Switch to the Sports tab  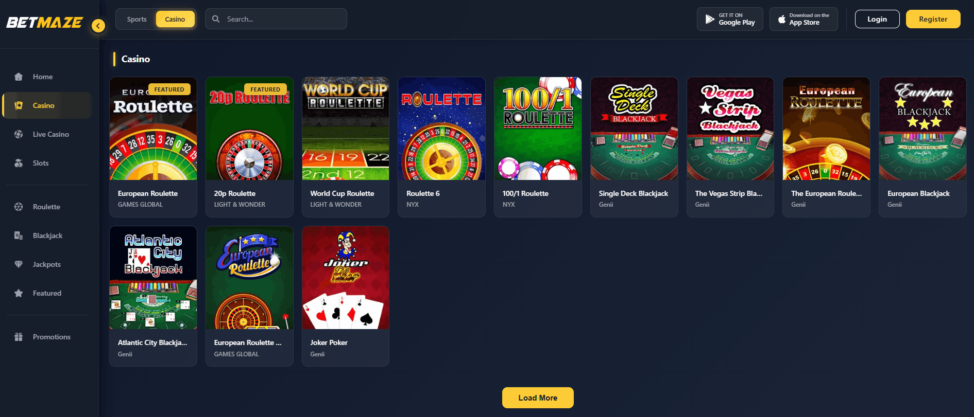click(136, 20)
